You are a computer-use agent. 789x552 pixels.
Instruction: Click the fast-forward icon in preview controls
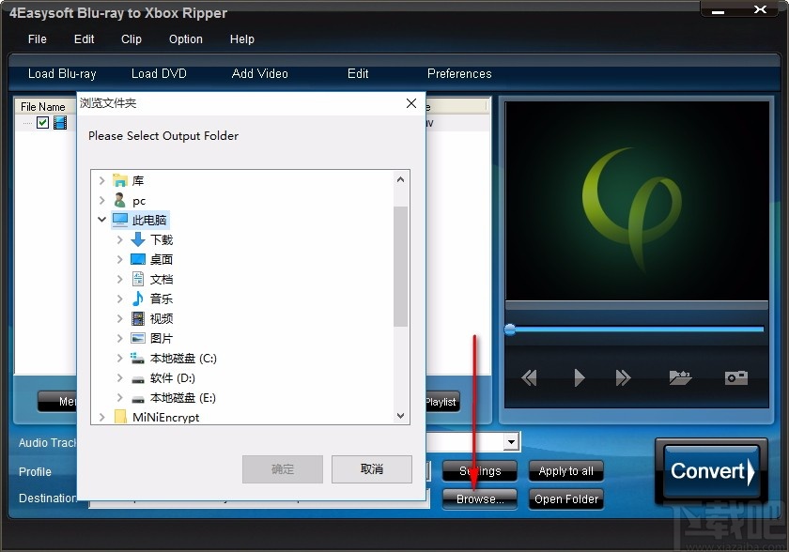pyautogui.click(x=624, y=377)
